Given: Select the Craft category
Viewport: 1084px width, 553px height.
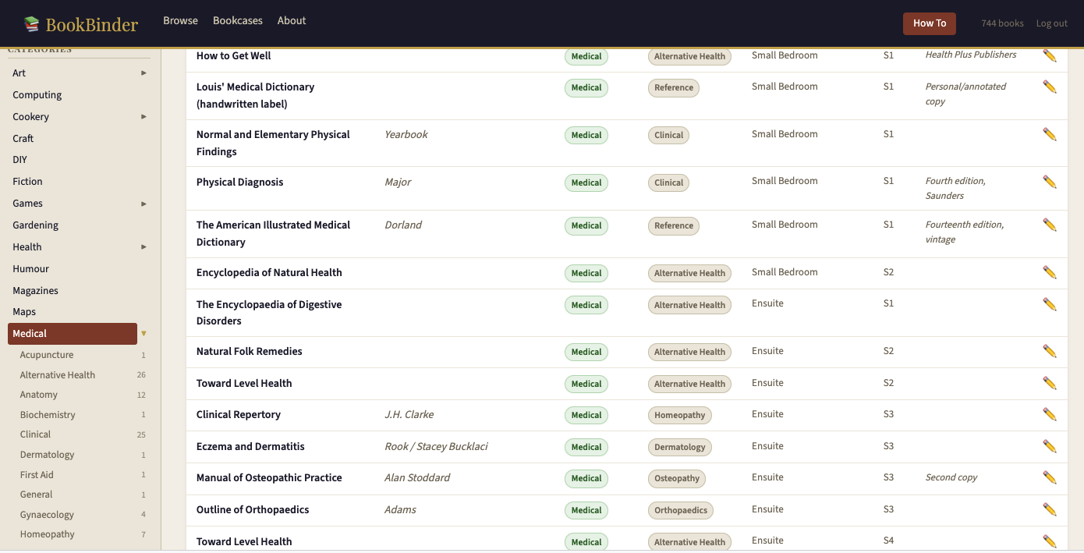Looking at the screenshot, I should [x=23, y=138].
